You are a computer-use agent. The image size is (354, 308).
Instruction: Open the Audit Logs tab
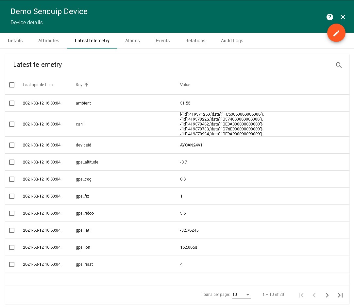tap(232, 41)
